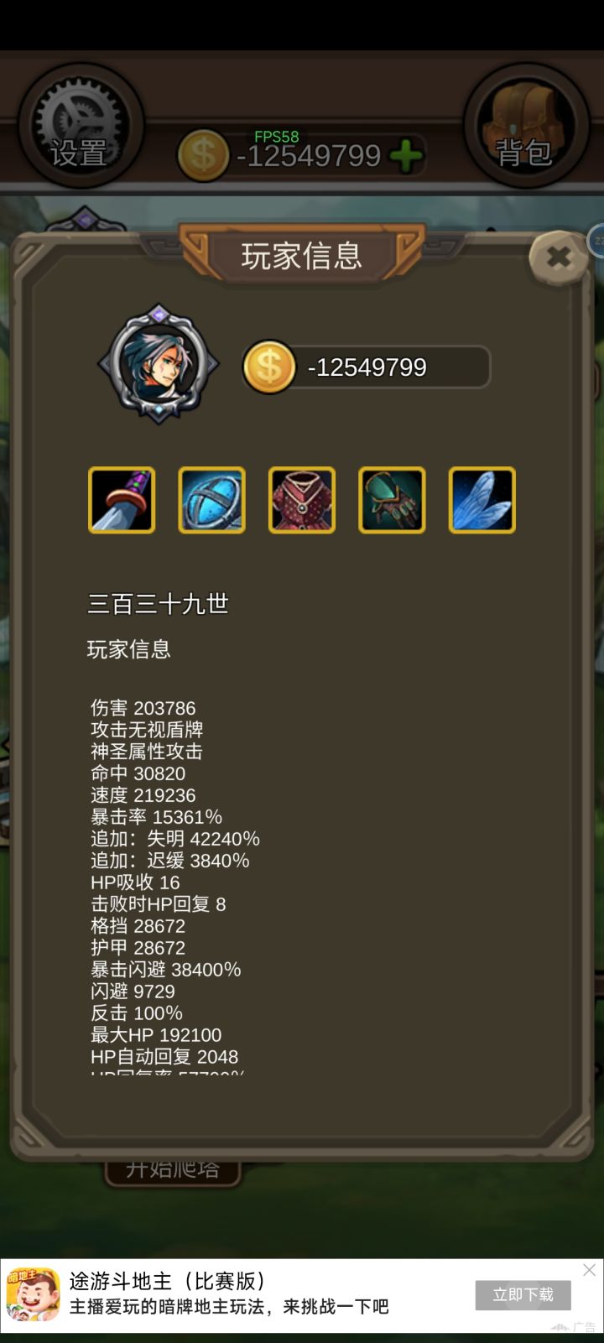Open the 途游斗地主 ad app icon
Viewport: 604px width, 1343px height.
33,1294
